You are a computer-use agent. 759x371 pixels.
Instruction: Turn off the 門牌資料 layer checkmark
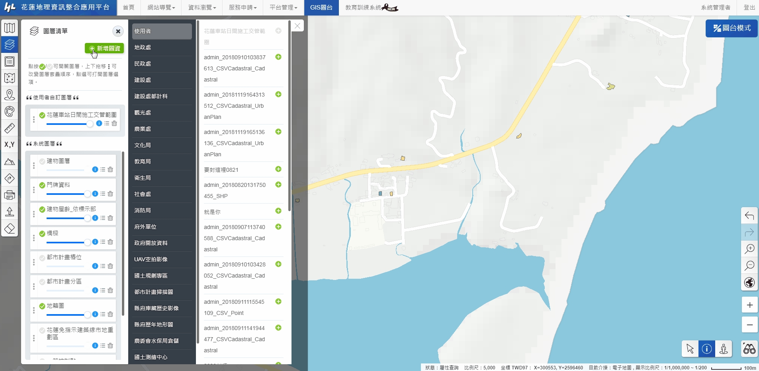[x=42, y=185]
